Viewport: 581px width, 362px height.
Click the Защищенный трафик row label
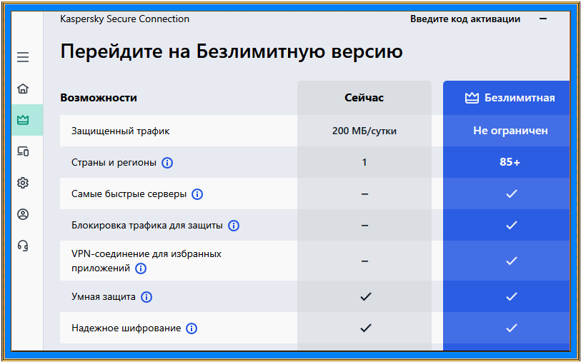(121, 131)
